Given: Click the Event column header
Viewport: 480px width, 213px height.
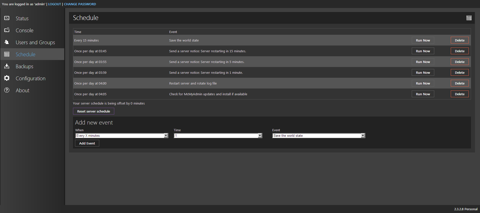Looking at the screenshot, I should point(173,32).
